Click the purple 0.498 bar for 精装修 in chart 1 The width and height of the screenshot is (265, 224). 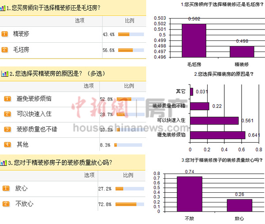click(x=242, y=51)
